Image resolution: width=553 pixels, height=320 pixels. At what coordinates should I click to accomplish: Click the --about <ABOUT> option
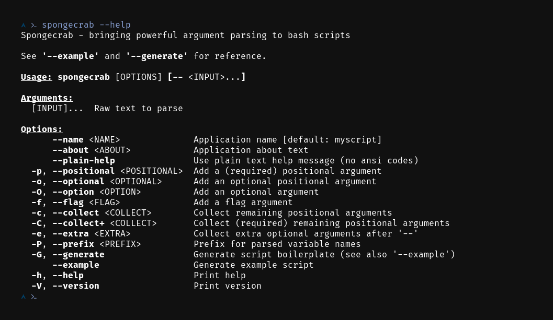click(92, 150)
